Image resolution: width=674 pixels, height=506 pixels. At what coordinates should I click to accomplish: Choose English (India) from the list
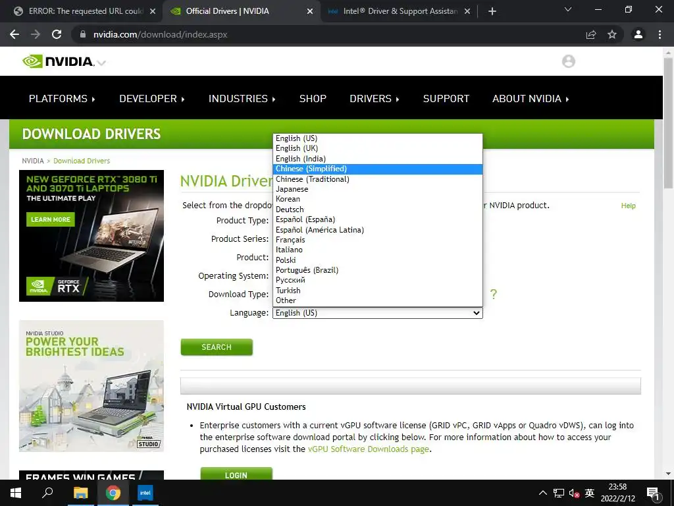(x=377, y=159)
